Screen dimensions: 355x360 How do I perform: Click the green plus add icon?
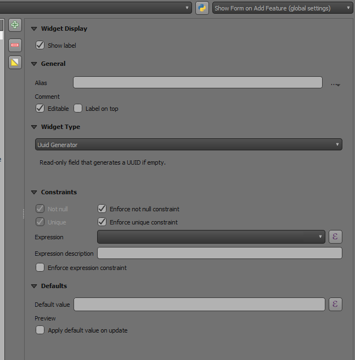pos(15,25)
